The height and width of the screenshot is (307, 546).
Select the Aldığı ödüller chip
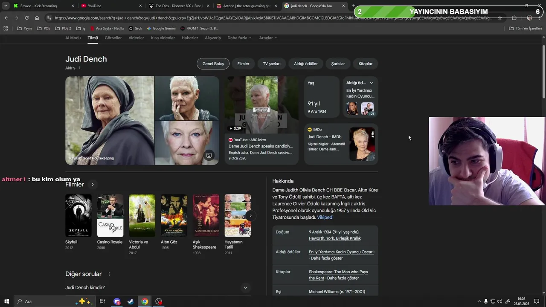click(306, 64)
